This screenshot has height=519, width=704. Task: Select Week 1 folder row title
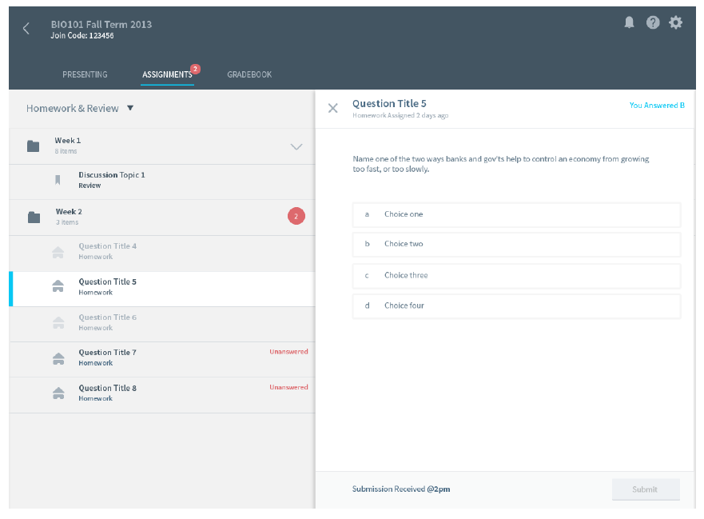pos(68,141)
